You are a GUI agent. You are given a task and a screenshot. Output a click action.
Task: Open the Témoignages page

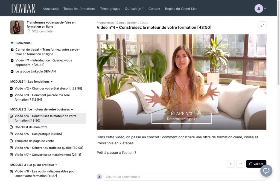click(x=110, y=8)
